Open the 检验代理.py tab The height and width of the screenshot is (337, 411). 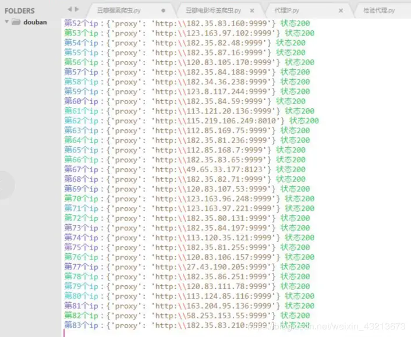click(x=379, y=10)
